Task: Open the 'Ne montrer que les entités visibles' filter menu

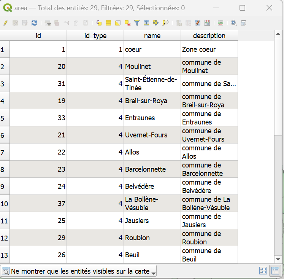Action: [78, 271]
